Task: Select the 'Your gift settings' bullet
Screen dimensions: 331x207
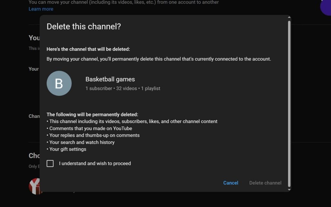Action: click(68, 149)
